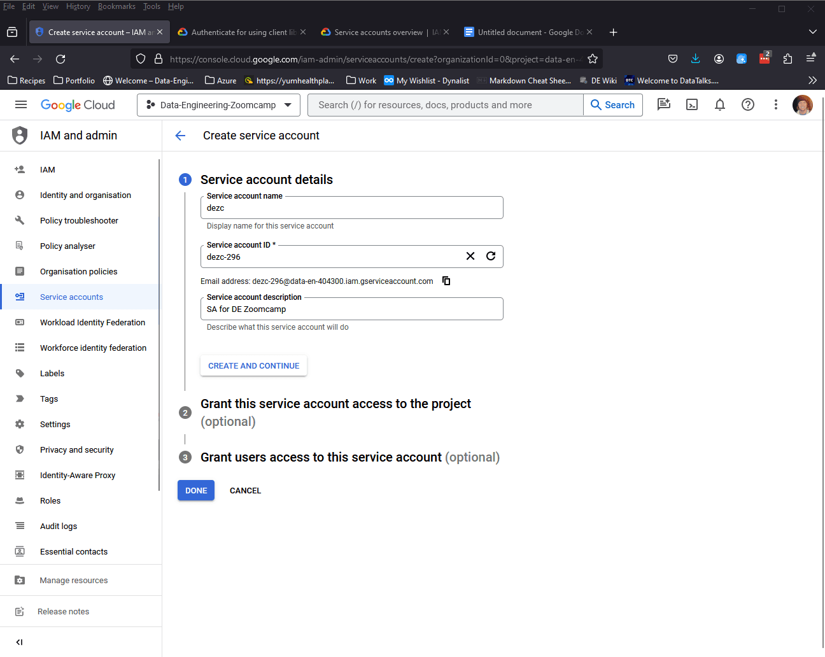Open the History menu
The width and height of the screenshot is (825, 657).
[78, 6]
